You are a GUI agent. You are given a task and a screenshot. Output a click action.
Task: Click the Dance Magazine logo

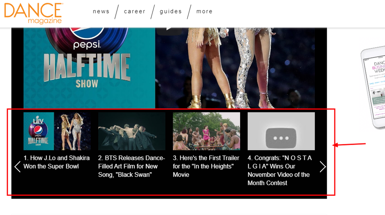[33, 13]
